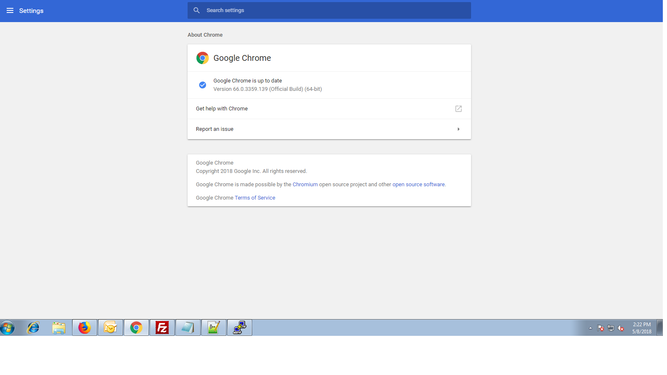667x375 pixels.
Task: Switch to FileZilla in the taskbar
Action: [x=162, y=328]
